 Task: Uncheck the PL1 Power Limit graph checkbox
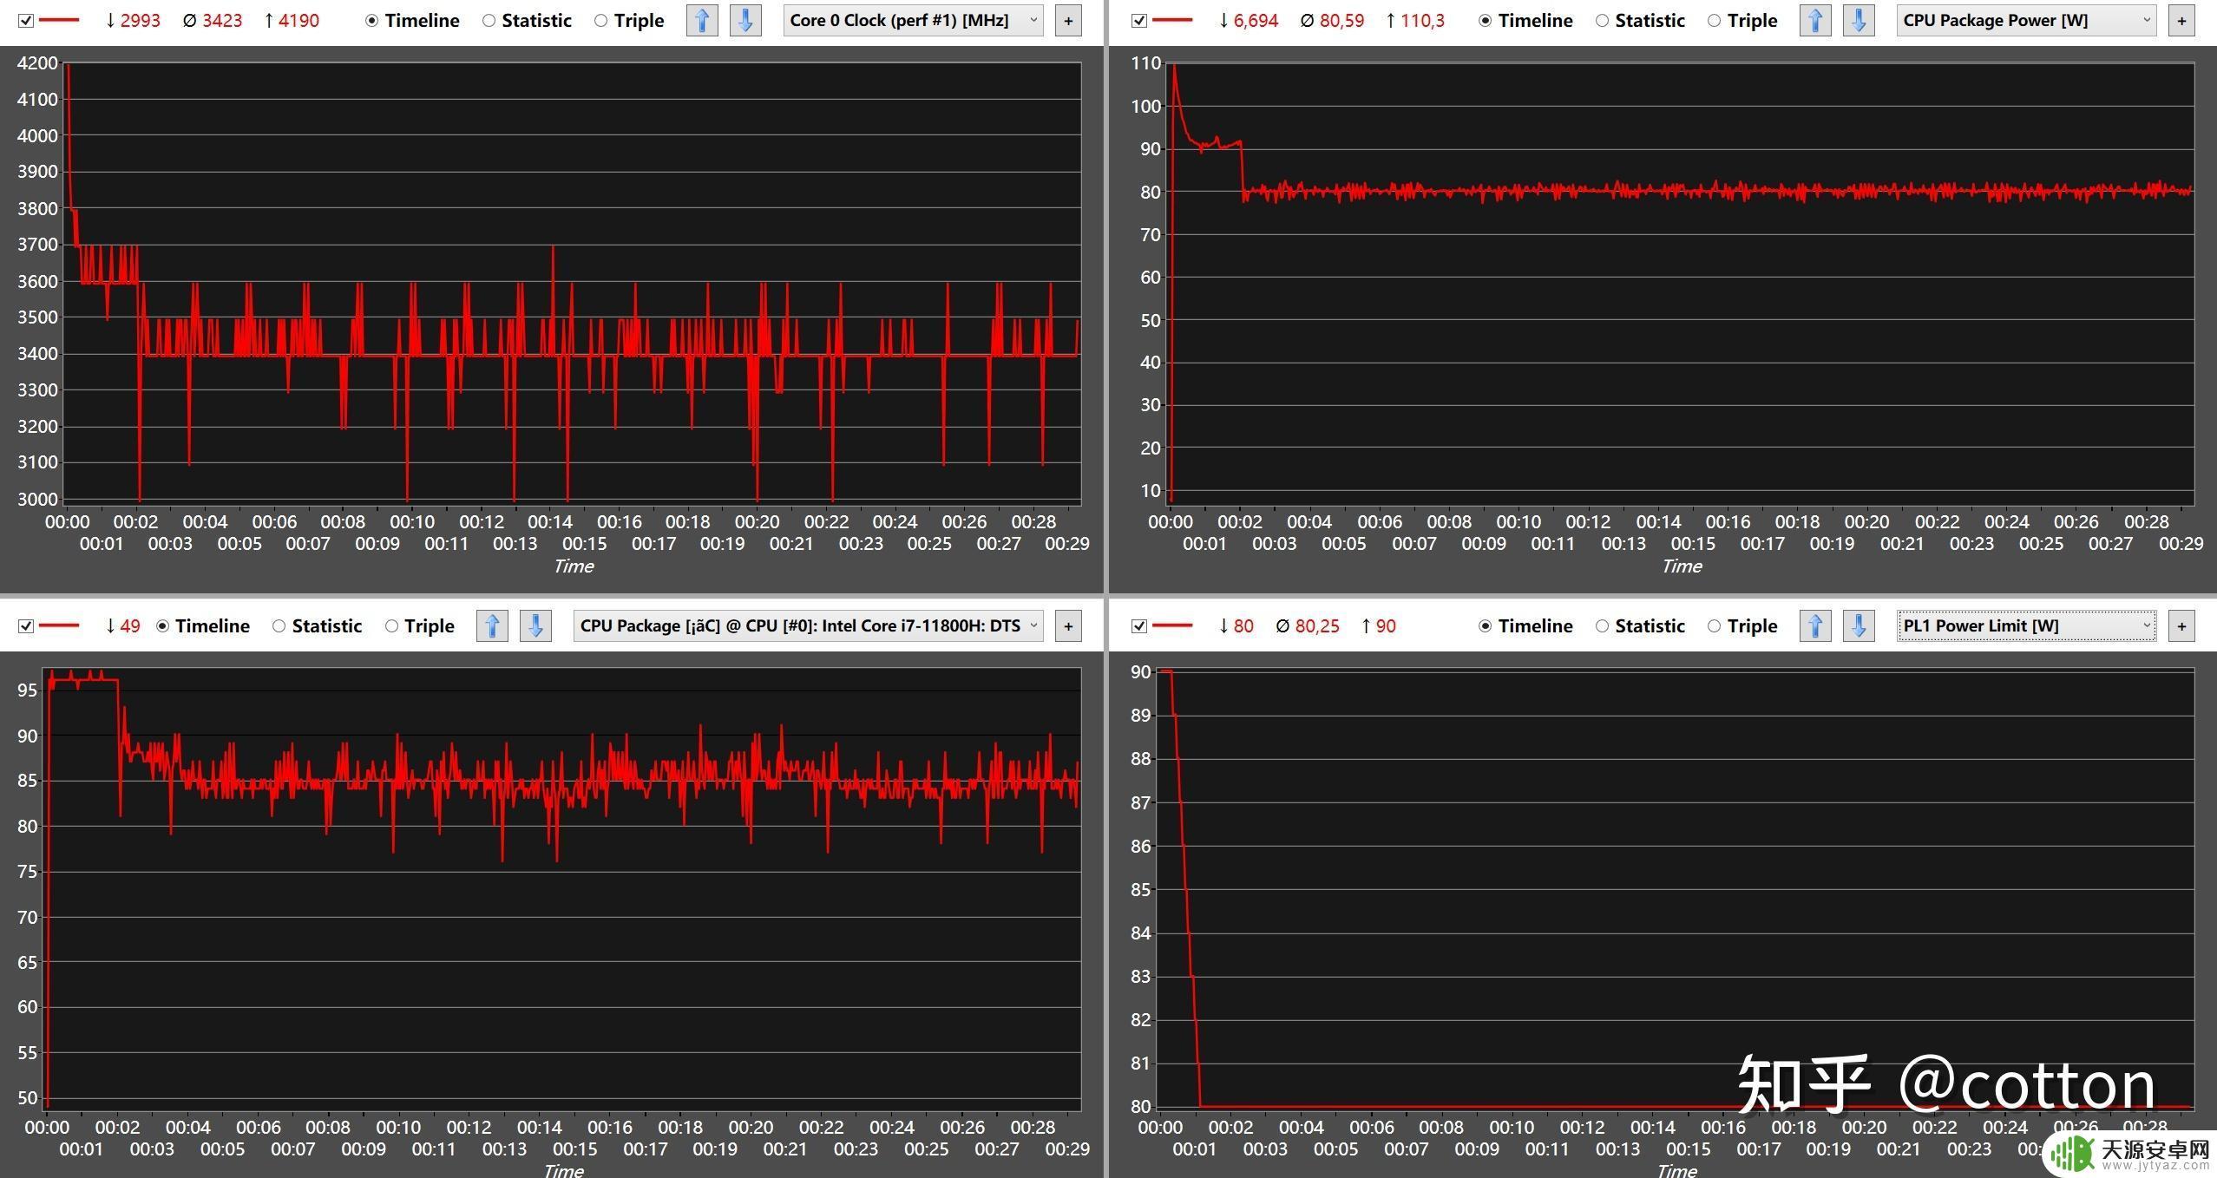(x=1139, y=625)
